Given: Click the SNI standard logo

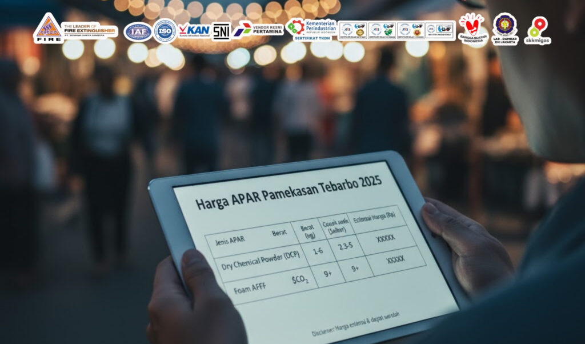Looking at the screenshot, I should 221,31.
